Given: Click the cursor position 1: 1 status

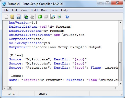Looking at the screenshot, I should tap(12, 94).
